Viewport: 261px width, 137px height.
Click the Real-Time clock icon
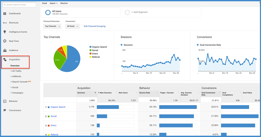click(x=5, y=41)
